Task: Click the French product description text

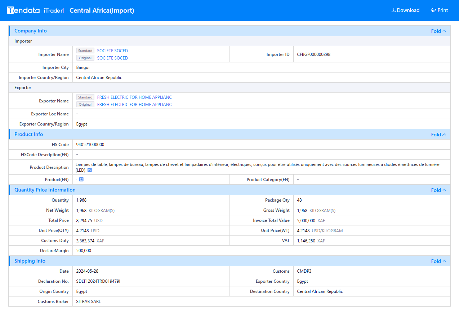Action: point(257,167)
